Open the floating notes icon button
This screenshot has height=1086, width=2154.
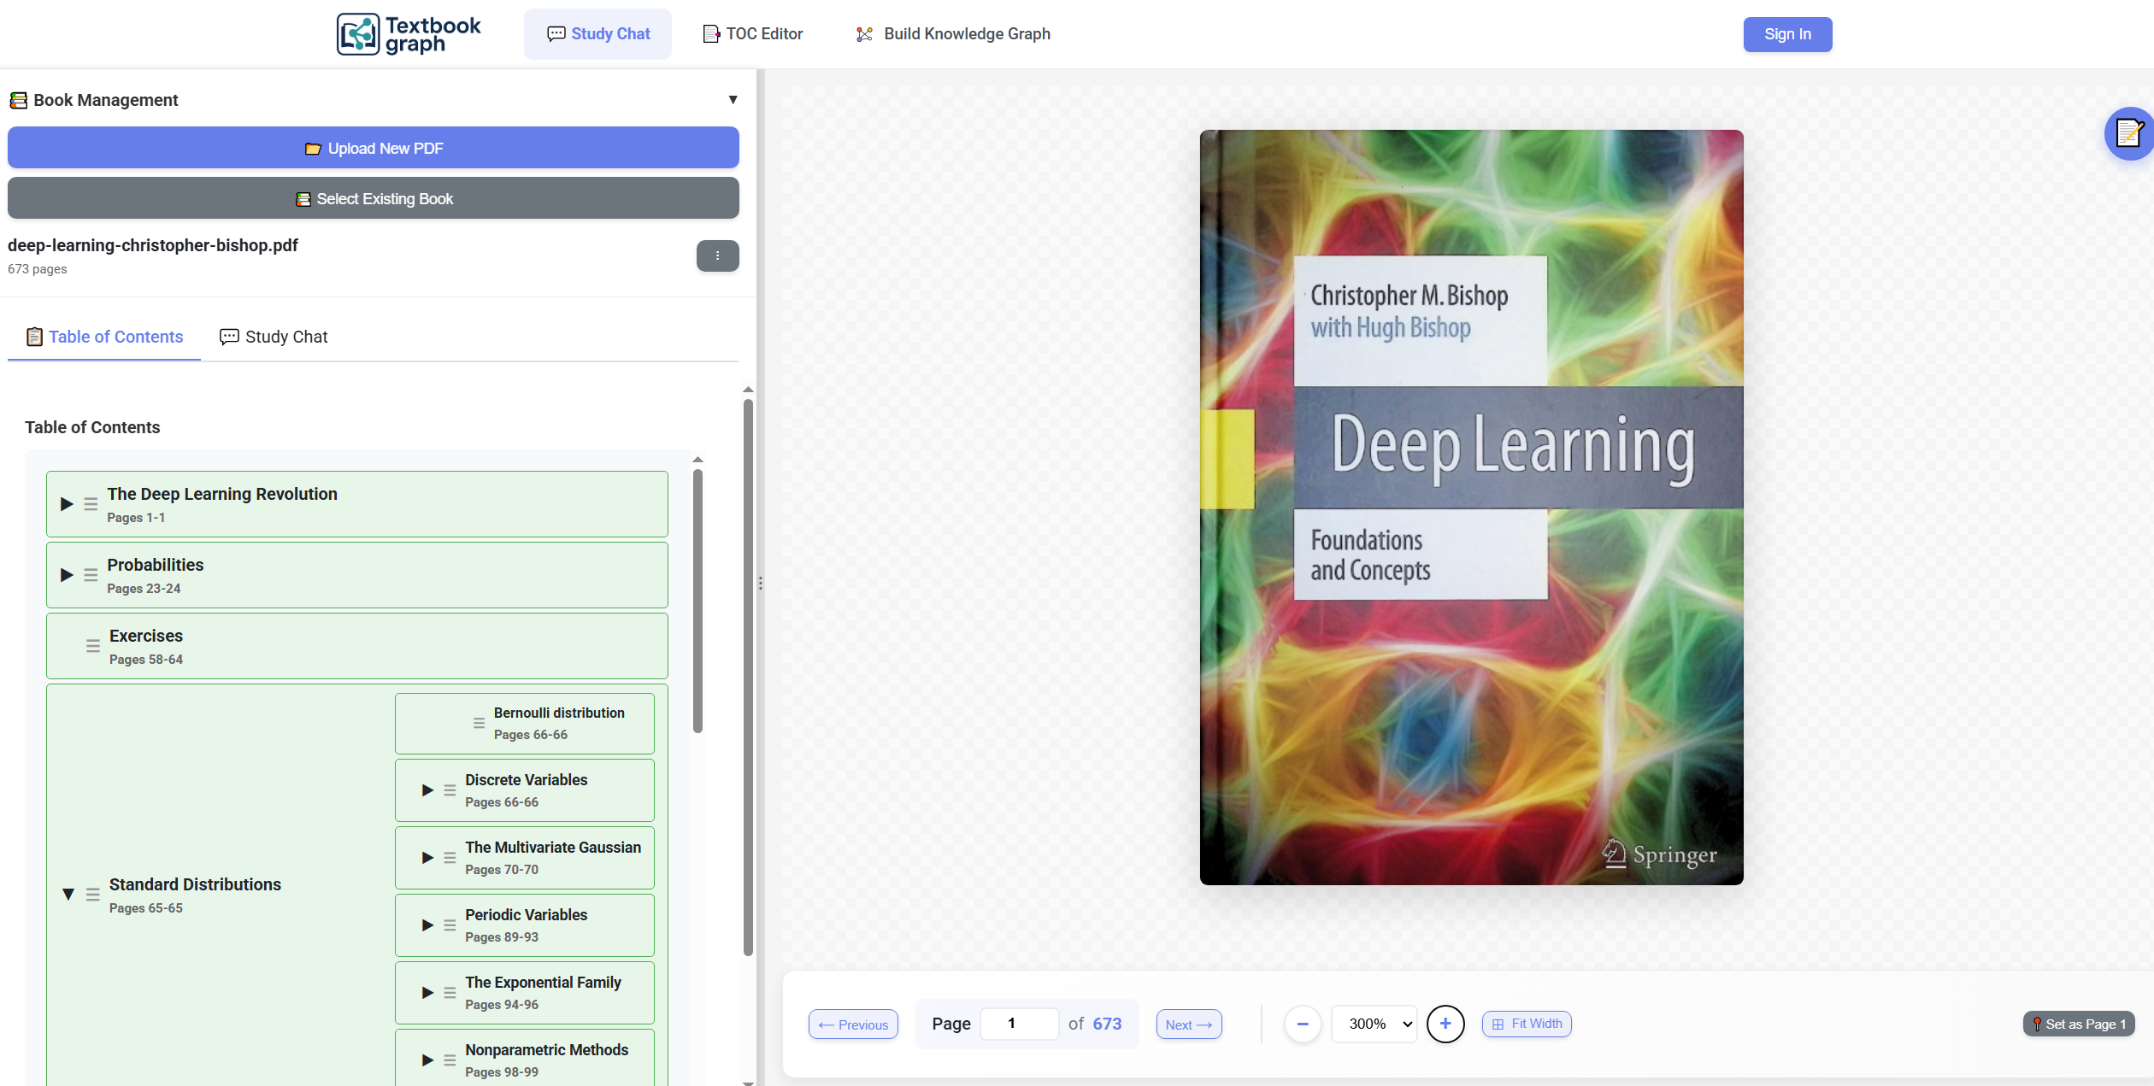[x=2128, y=133]
